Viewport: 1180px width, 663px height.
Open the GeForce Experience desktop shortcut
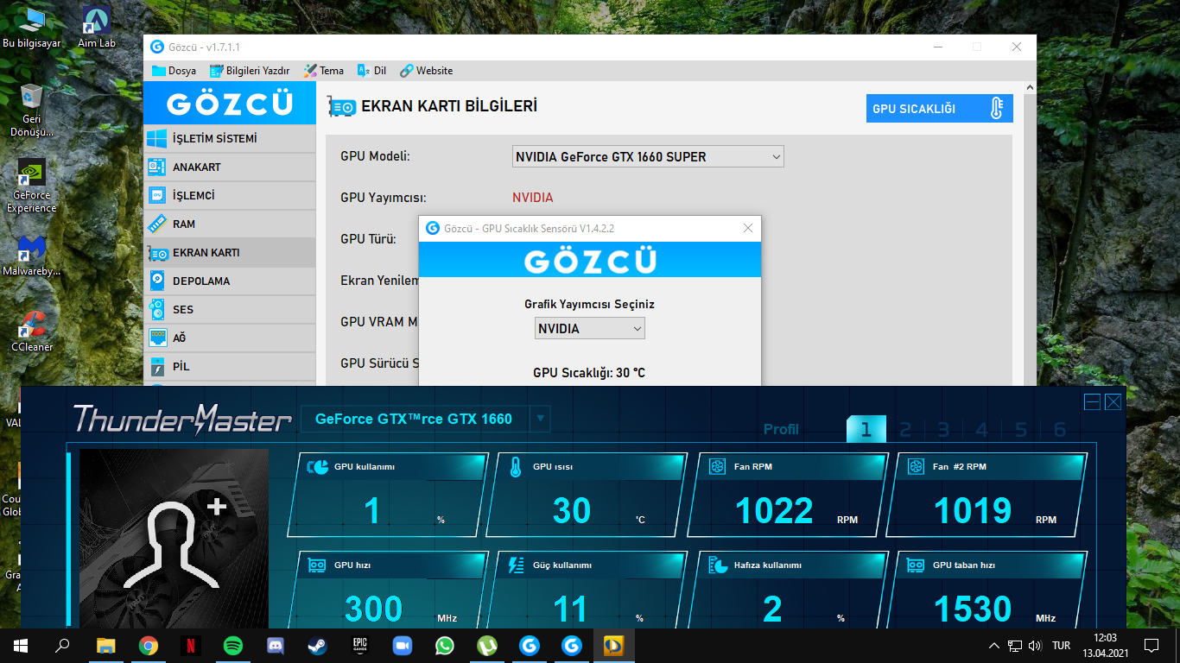pyautogui.click(x=32, y=186)
